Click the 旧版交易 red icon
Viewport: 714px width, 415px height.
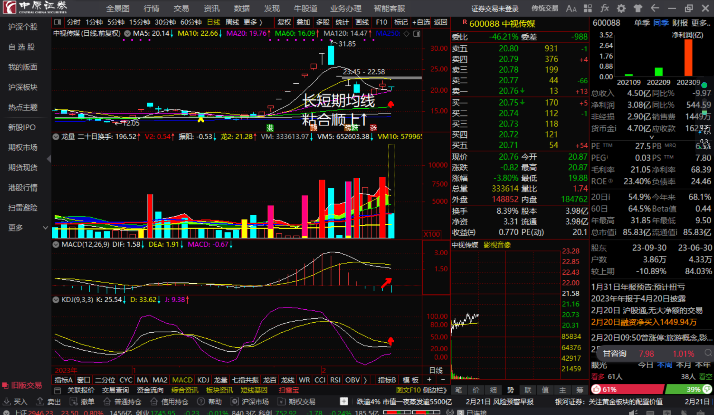pos(5,385)
